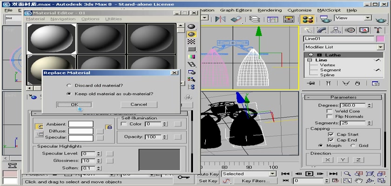Adjust the Opacity spinner

[165, 137]
